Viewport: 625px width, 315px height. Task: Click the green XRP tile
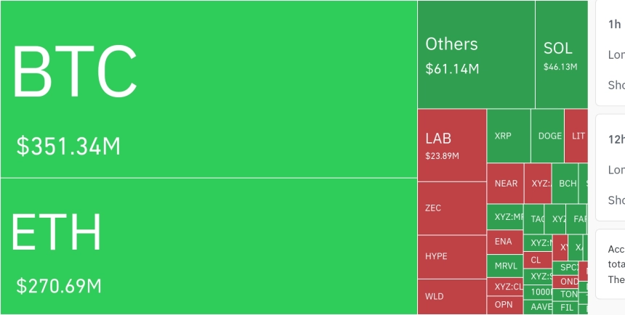tap(509, 136)
